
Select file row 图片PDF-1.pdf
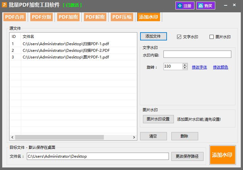73,57
